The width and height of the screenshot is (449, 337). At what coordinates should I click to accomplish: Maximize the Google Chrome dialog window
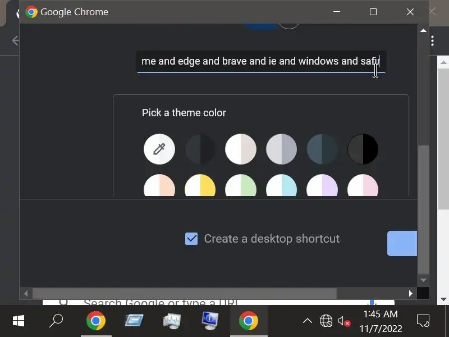tap(373, 12)
